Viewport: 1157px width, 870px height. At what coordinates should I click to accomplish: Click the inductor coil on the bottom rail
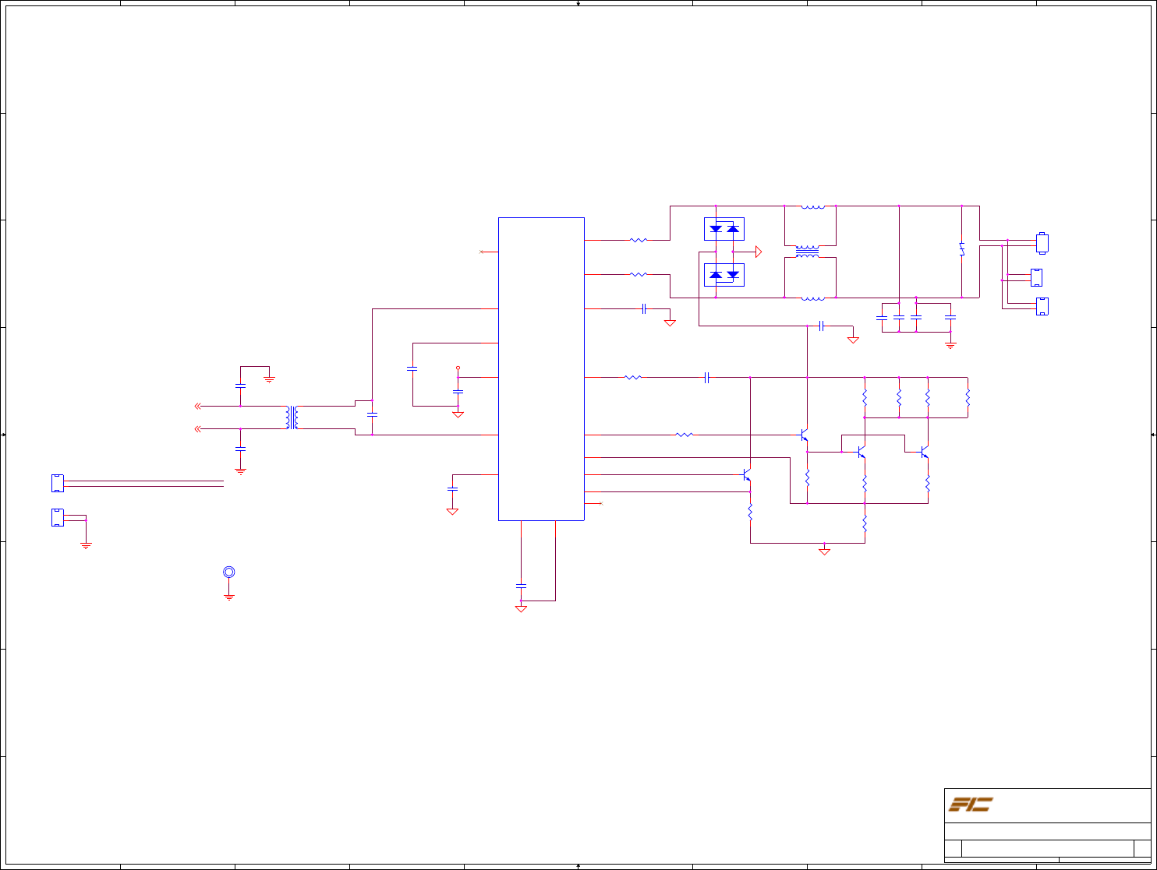pos(812,297)
